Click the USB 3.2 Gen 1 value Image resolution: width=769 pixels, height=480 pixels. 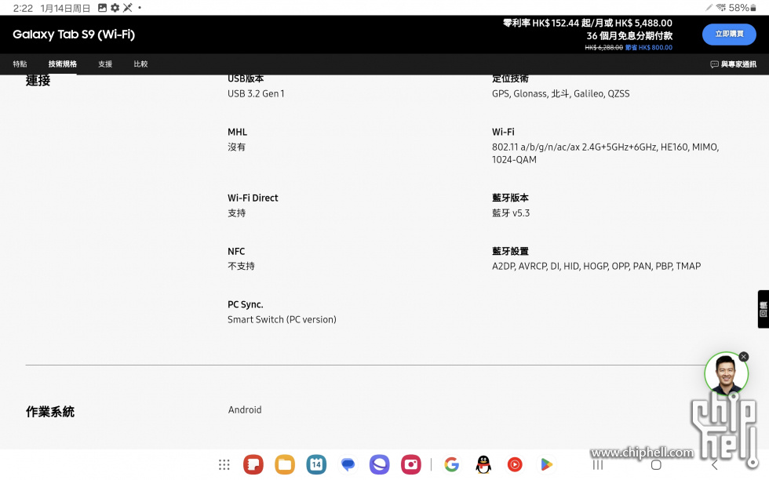click(256, 93)
